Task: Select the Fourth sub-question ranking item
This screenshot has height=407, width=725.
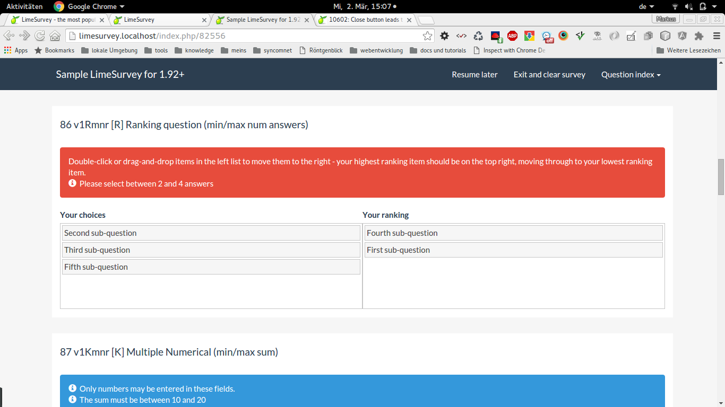Action: tap(514, 233)
